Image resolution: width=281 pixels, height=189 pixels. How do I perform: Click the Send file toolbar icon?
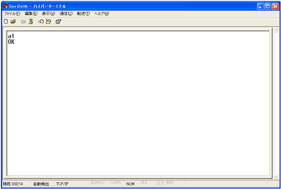click(x=41, y=21)
